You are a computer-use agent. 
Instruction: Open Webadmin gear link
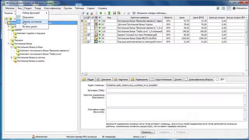[240, 8]
